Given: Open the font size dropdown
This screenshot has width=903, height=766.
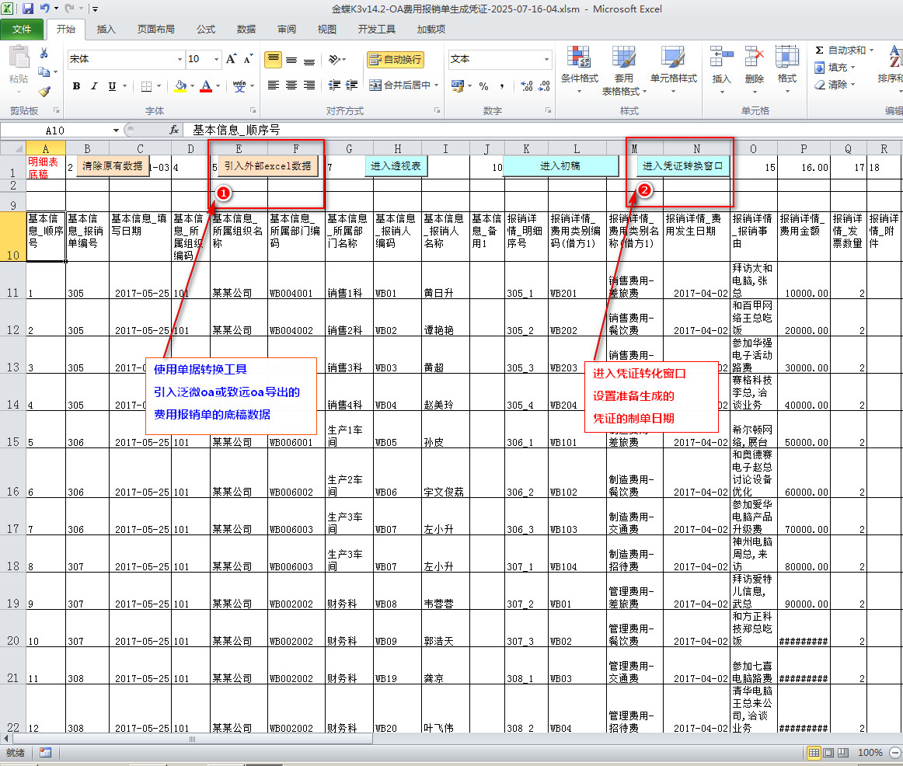Looking at the screenshot, I should (x=217, y=59).
